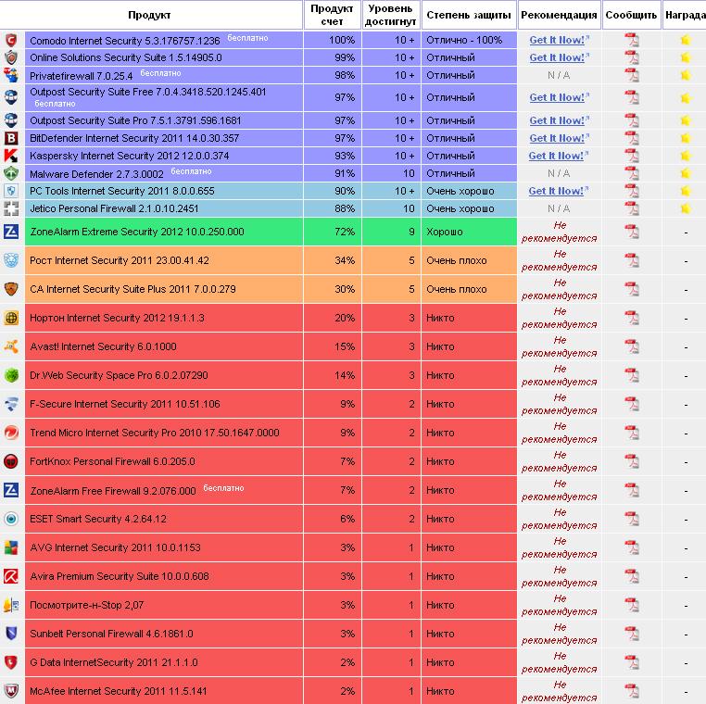Click the Jetico Personal Firewall icon

(11, 208)
